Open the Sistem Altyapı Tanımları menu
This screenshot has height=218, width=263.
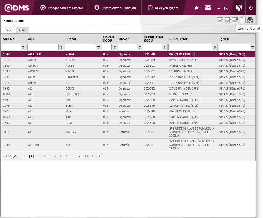pos(115,8)
